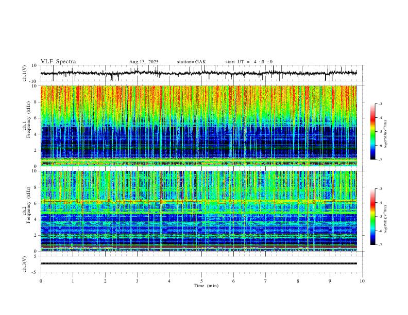Click the ch.3 black voltage band

click(198, 264)
